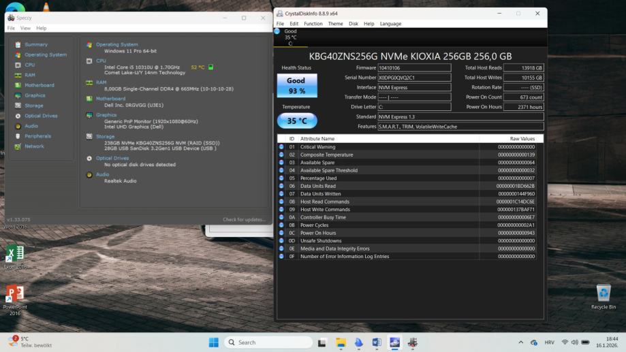The height and width of the screenshot is (352, 626).
Task: Select the Unsafe Shutdowns attribute row
Action: click(x=407, y=240)
